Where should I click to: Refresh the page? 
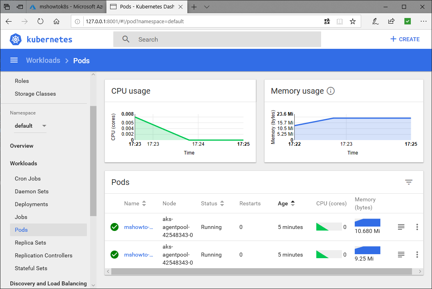(40, 22)
